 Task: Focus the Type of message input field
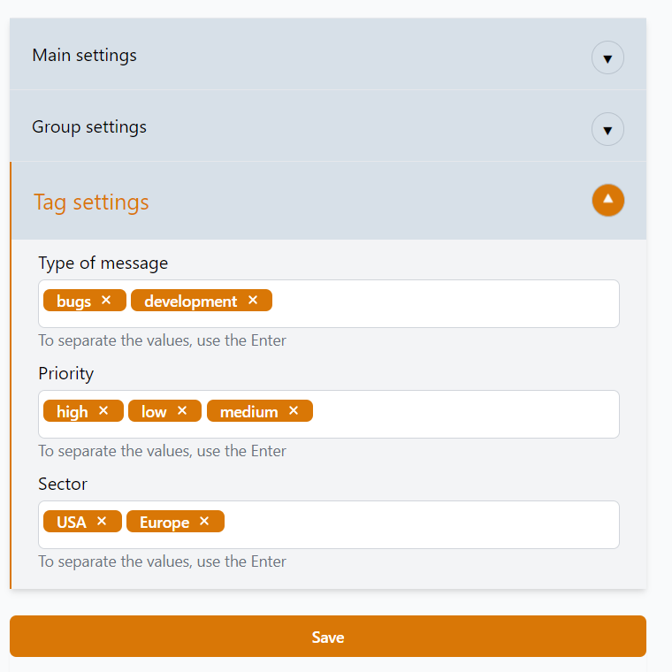click(x=442, y=303)
